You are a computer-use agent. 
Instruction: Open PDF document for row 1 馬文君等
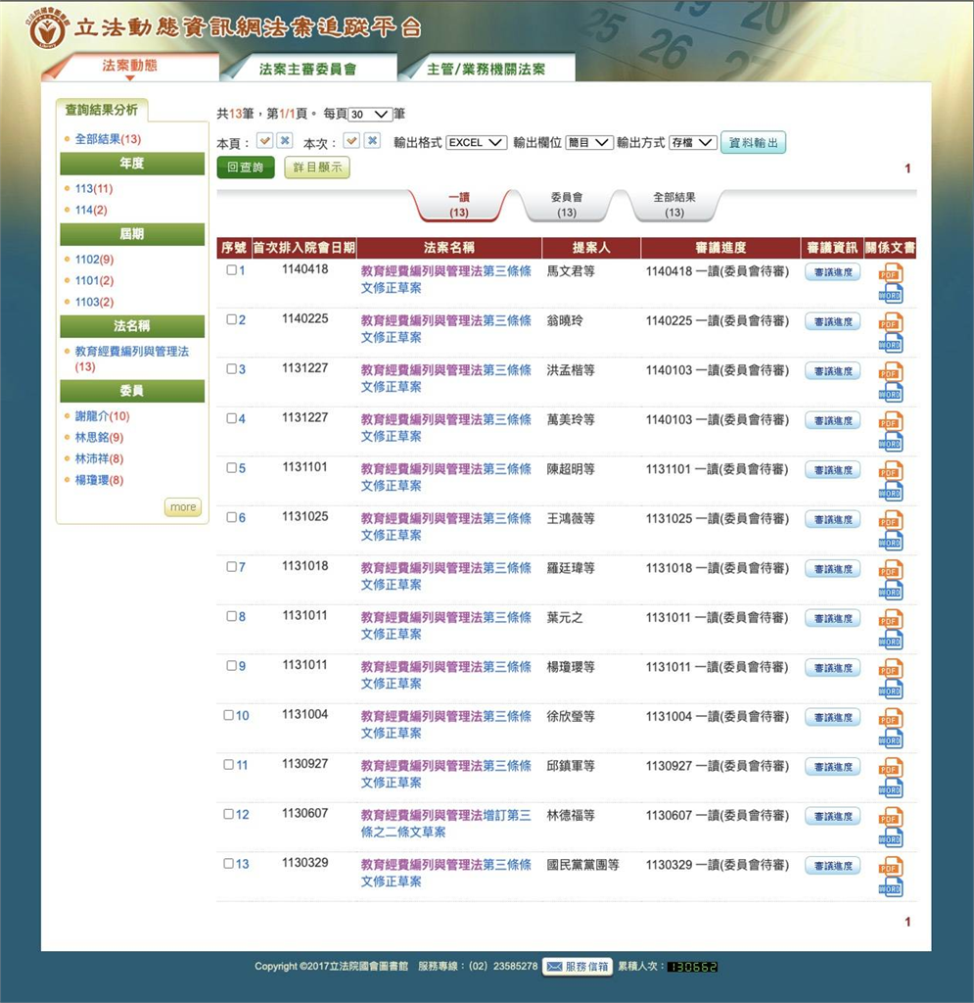890,273
